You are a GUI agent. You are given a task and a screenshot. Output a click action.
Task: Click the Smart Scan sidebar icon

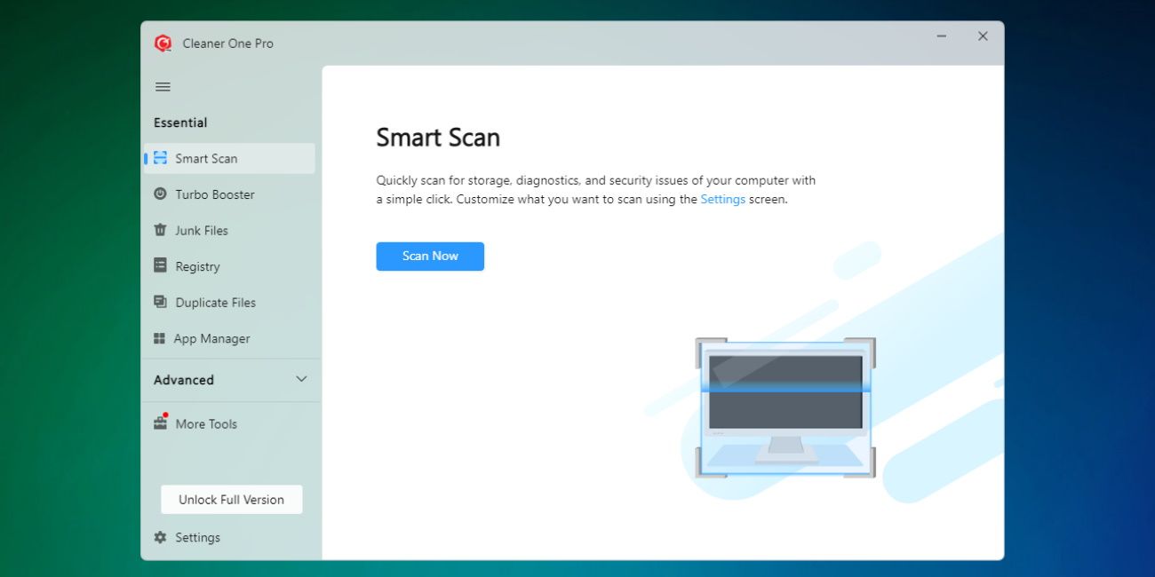160,158
